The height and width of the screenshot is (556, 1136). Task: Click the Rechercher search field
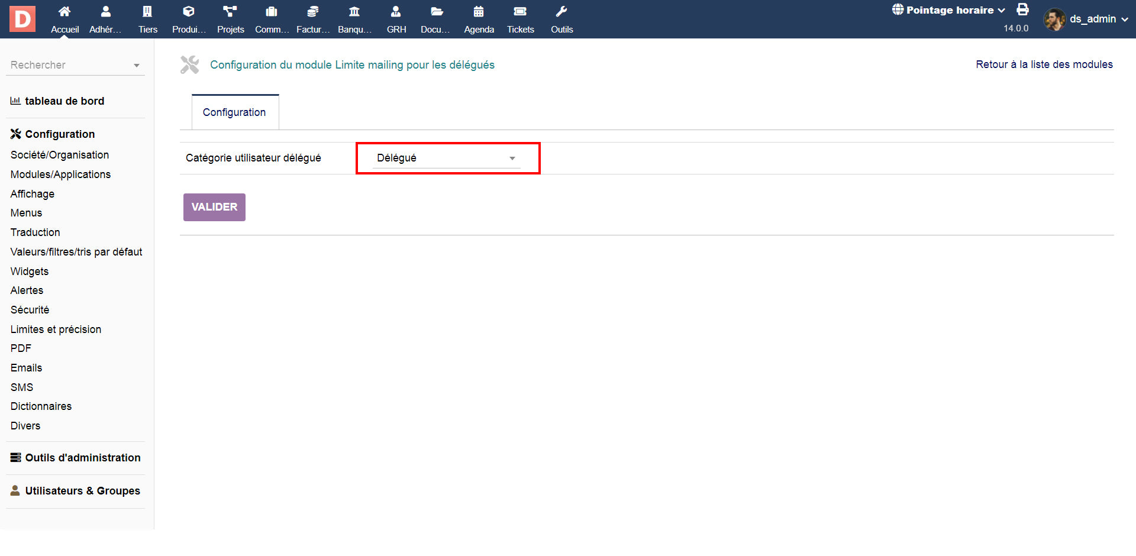[x=71, y=65]
